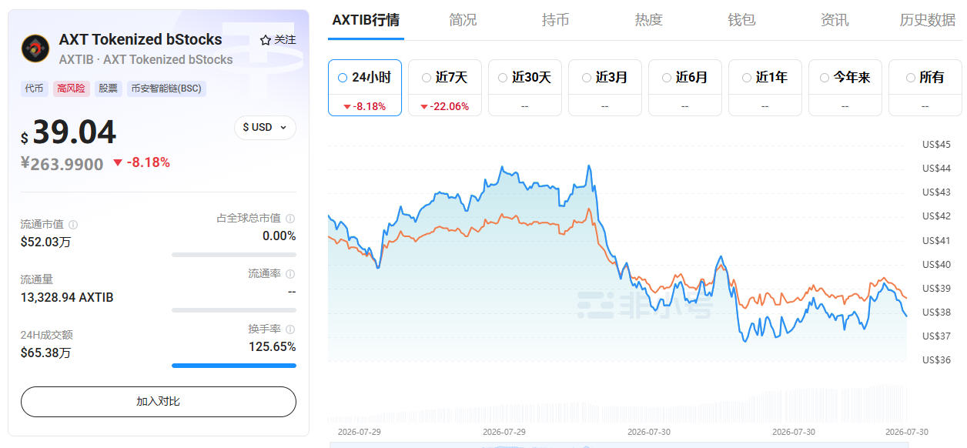Open info icon next to 流通率
Viewport: 967px width, 448px height.
(290, 274)
